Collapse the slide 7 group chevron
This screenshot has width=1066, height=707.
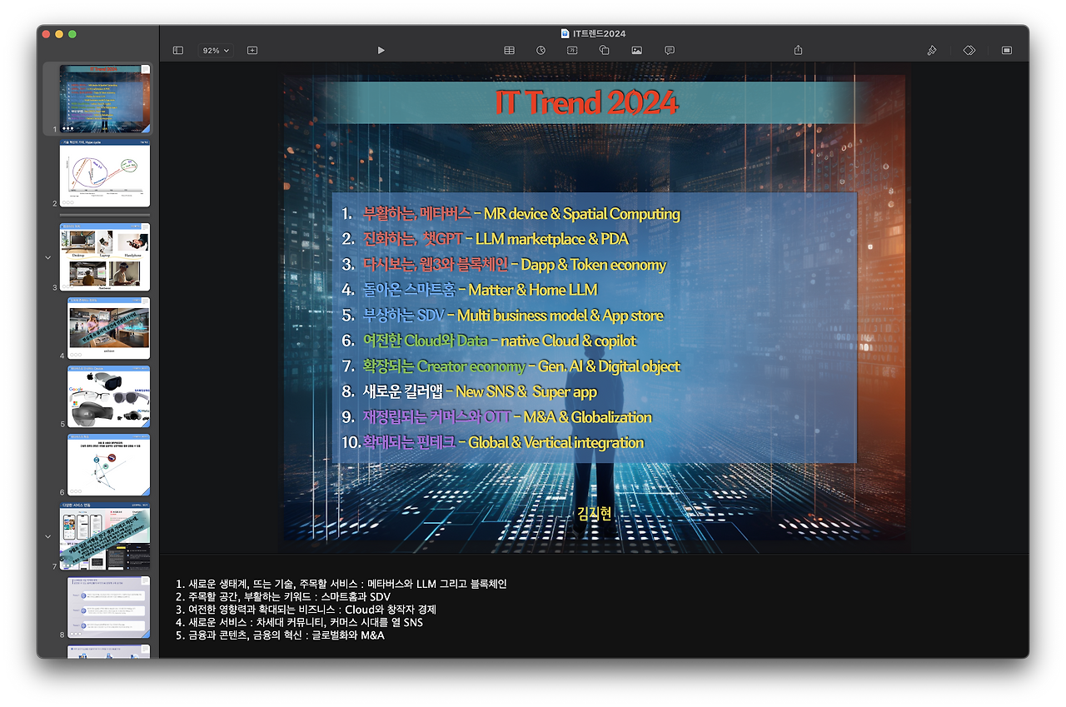(47, 536)
